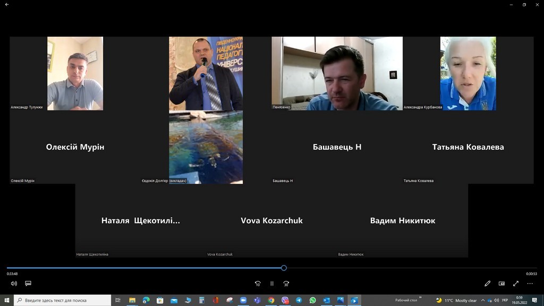
Task: Click the pond image tile of Євдокія Долгієр
Action: point(206,147)
